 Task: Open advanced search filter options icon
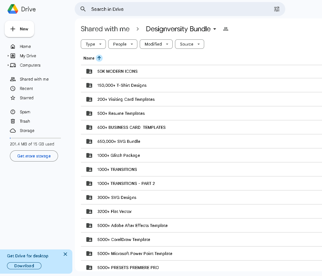pos(276,9)
